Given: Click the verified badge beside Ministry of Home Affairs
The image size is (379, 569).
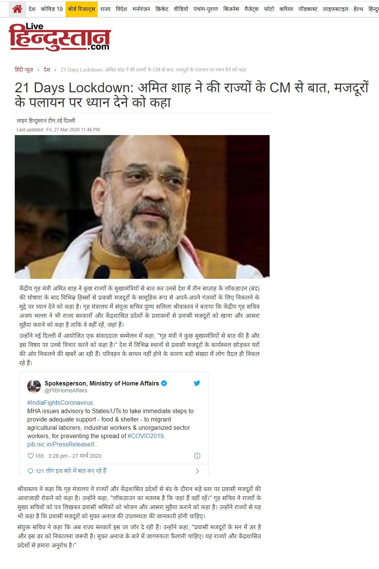Looking at the screenshot, I should tap(164, 383).
